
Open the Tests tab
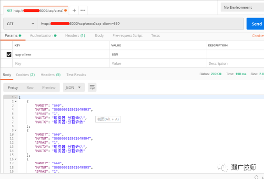(x=155, y=36)
